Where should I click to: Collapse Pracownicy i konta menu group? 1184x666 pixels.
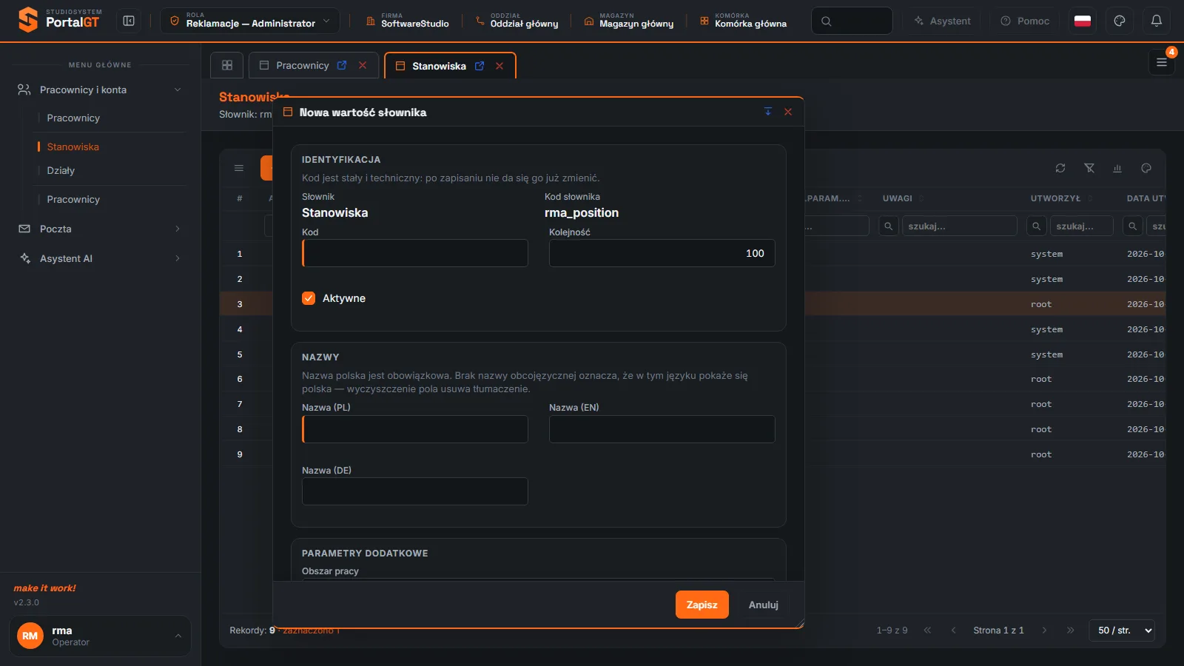[100, 90]
